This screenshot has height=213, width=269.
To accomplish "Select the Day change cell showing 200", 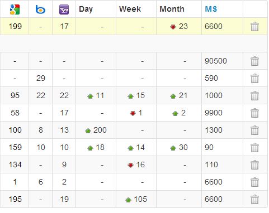I will 96,130.
